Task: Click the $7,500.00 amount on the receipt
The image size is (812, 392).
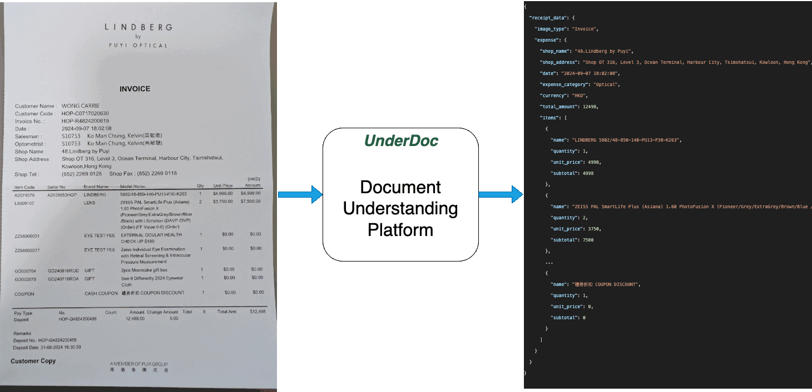Action: [x=250, y=201]
